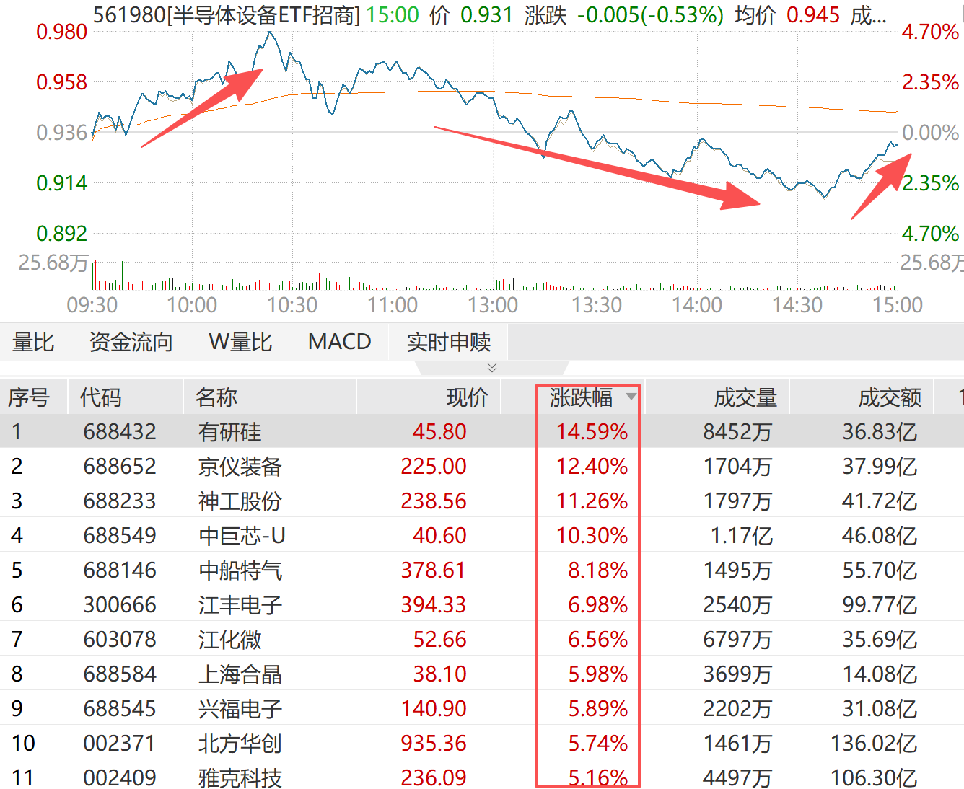The height and width of the screenshot is (789, 964).
Task: Click stock code 002409
Action: pos(120,778)
